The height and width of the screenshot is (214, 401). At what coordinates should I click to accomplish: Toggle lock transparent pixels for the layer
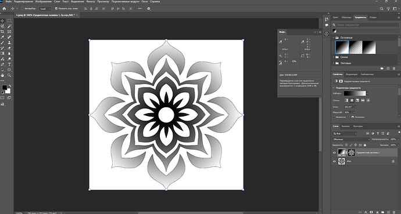point(346,145)
